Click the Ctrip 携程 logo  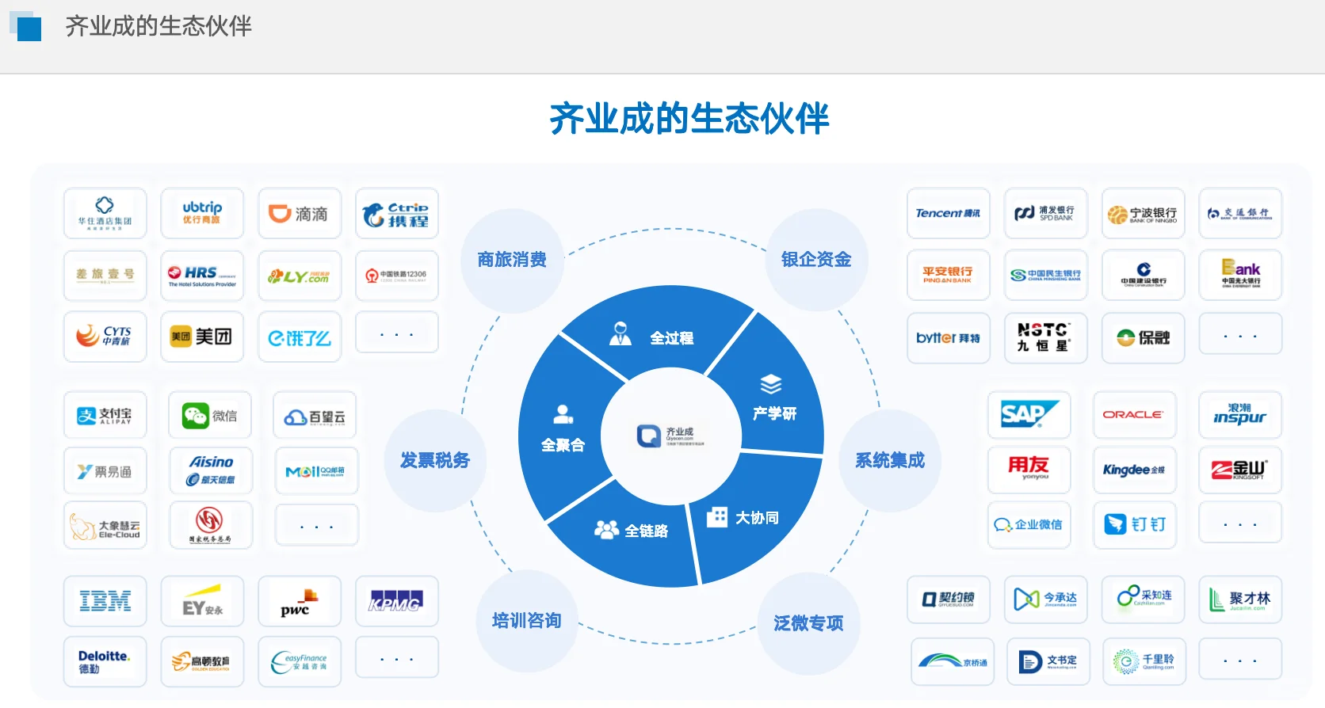(x=397, y=213)
